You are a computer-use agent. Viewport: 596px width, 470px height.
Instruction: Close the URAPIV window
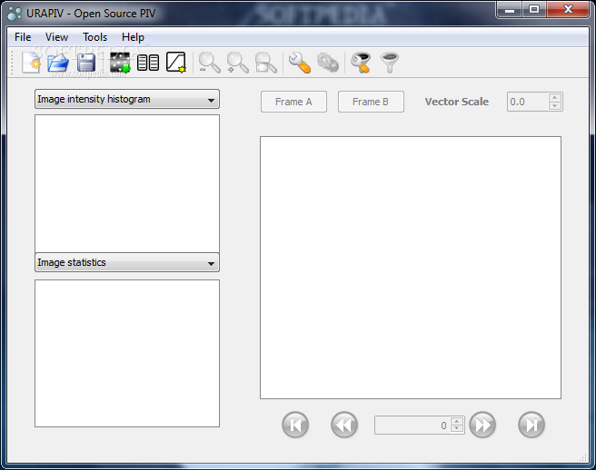click(x=568, y=10)
